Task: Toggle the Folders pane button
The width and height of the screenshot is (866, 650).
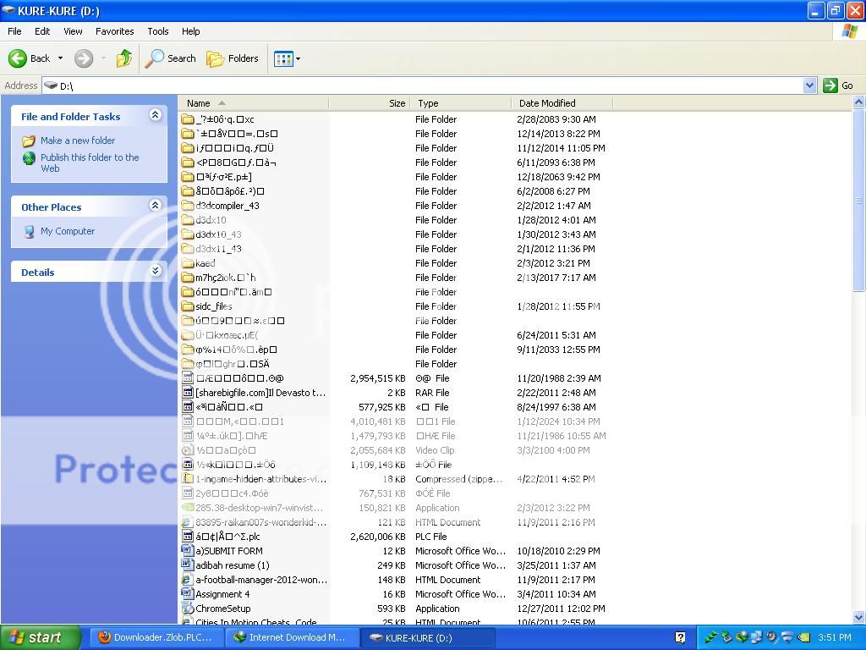Action: point(233,58)
